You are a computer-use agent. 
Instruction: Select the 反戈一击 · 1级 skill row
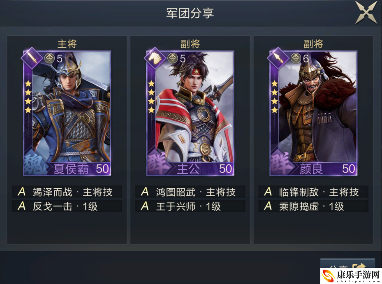click(x=67, y=206)
